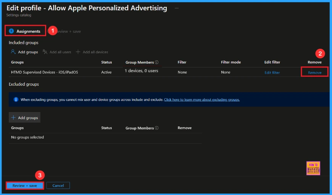332x195 pixels.
Task: Click the Edit filter link for HTMD group
Action: pos(272,72)
